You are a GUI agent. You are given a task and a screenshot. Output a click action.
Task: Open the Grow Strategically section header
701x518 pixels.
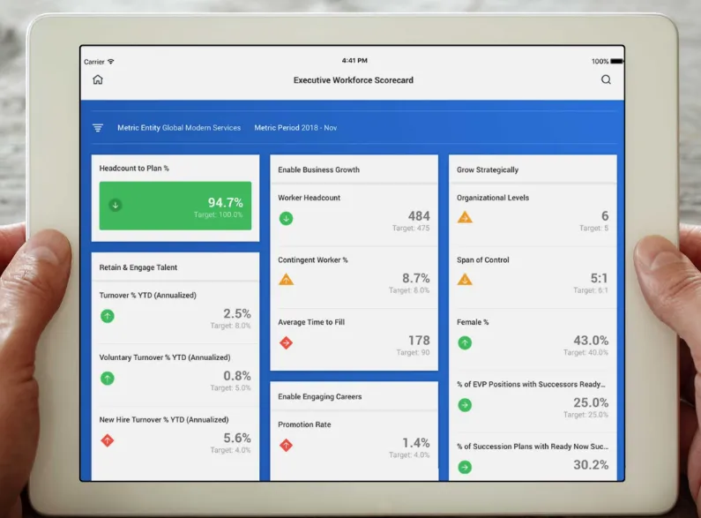click(x=488, y=170)
